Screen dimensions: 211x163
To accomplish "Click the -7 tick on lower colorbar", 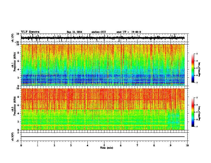I will tap(197, 127).
